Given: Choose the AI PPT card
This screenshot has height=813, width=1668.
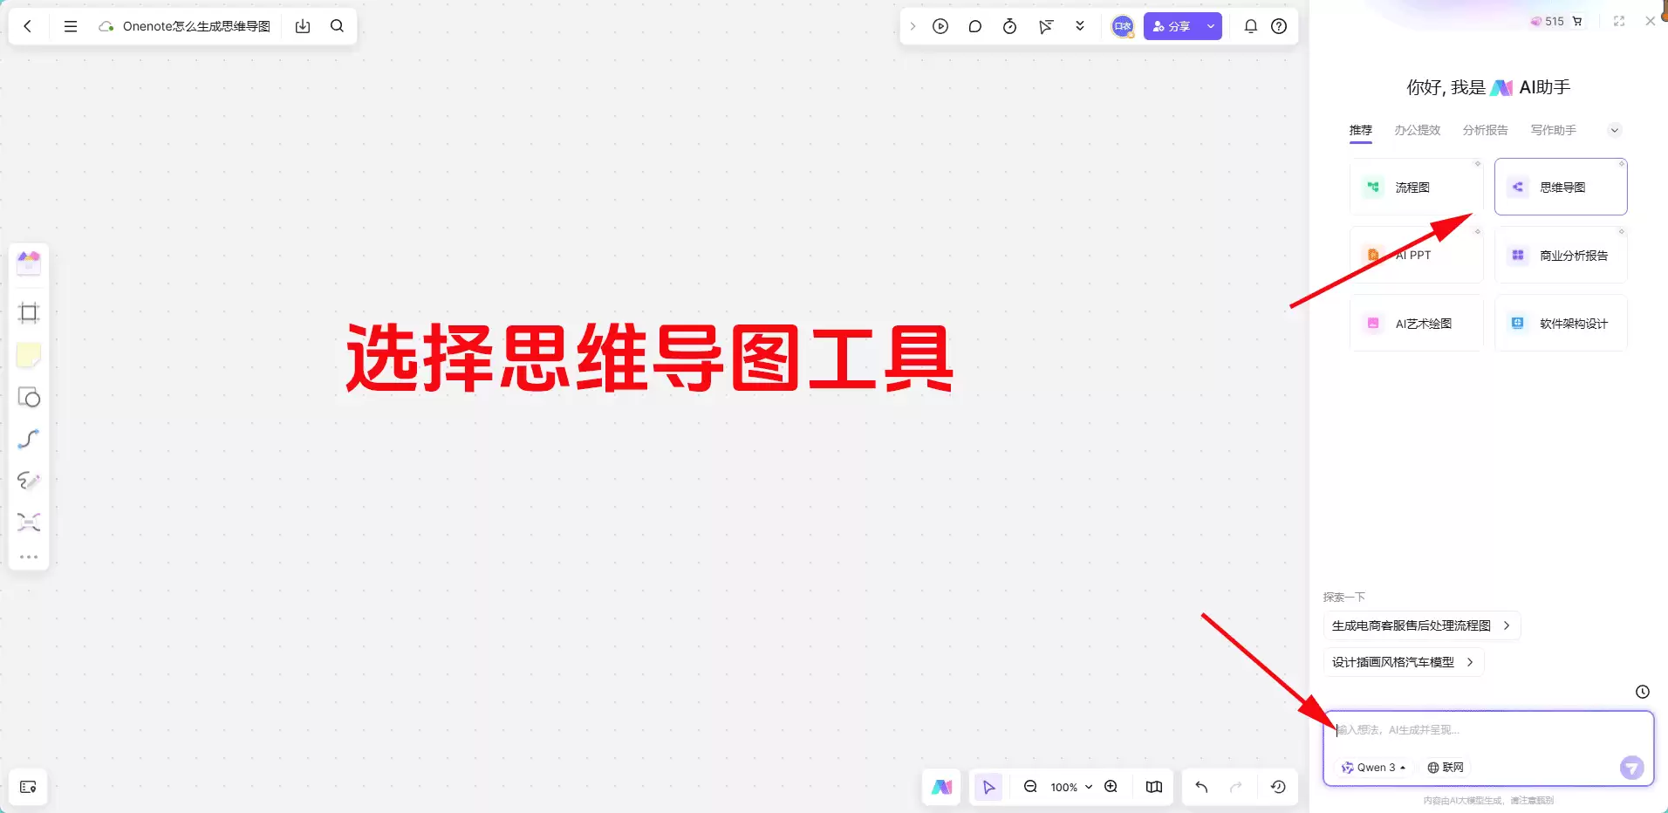Looking at the screenshot, I should [x=1416, y=255].
